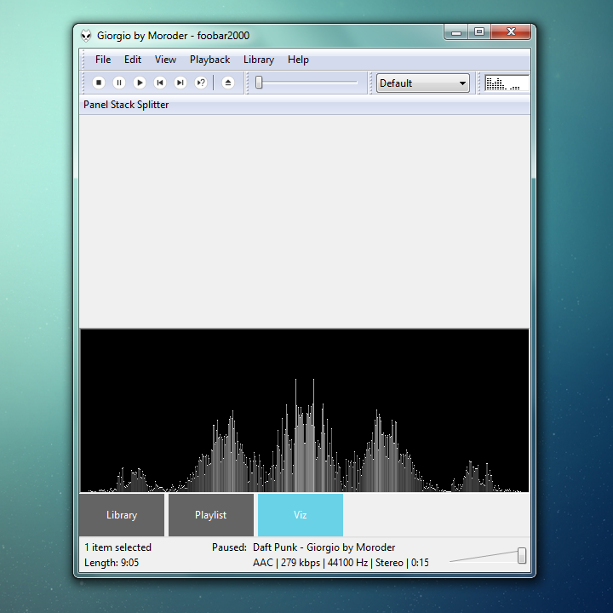Go to the previous track
Image resolution: width=613 pixels, height=613 pixels.
coord(160,83)
